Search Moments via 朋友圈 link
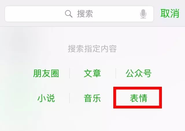This screenshot has height=131, width=185. (46, 73)
